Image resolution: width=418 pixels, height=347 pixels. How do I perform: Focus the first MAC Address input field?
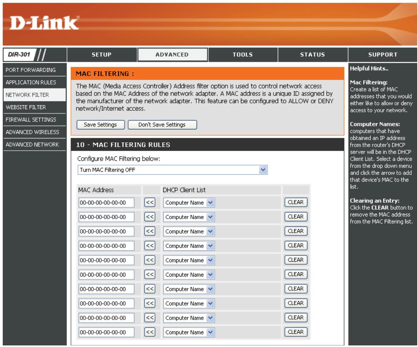[106, 203]
